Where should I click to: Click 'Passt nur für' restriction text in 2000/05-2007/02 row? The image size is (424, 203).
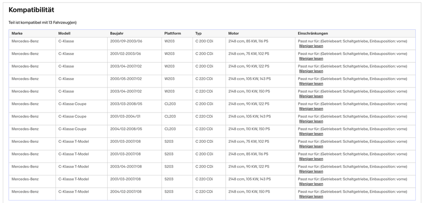353,79
